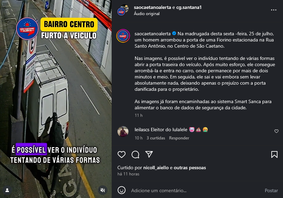Share post with the paper plane icon
Screen dimensions: 283x198
click(x=149, y=154)
